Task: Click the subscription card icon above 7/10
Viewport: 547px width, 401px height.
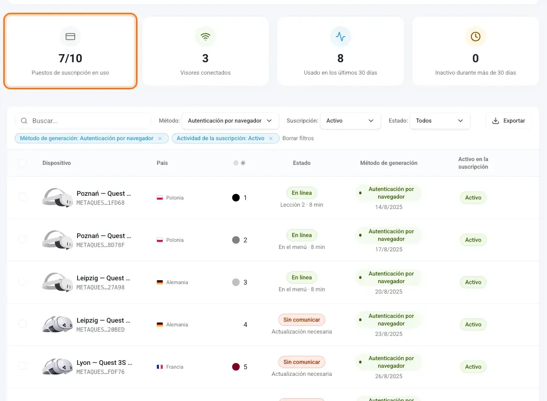Action: [x=70, y=37]
